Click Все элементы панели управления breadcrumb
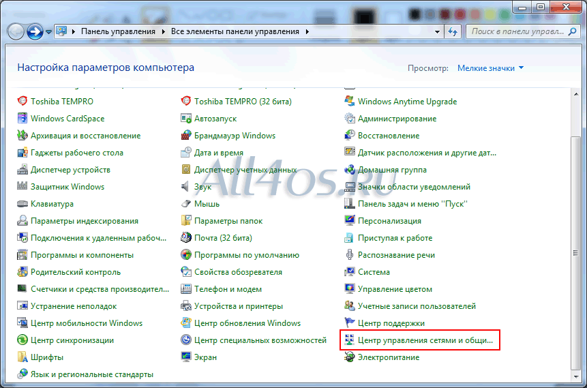This screenshot has width=587, height=388. pyautogui.click(x=235, y=31)
